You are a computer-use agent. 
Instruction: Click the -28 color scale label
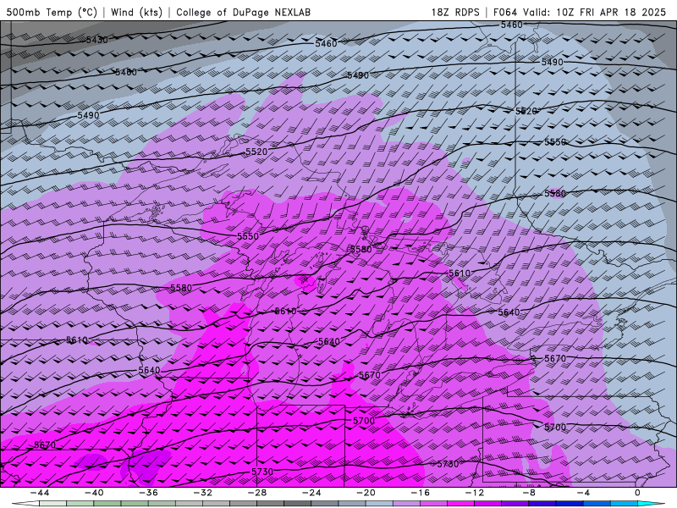257,493
